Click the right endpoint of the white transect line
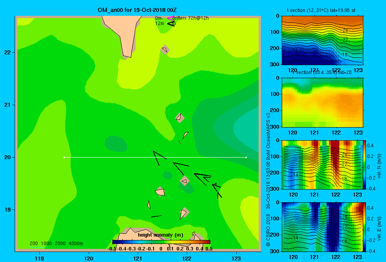 [x=246, y=157]
